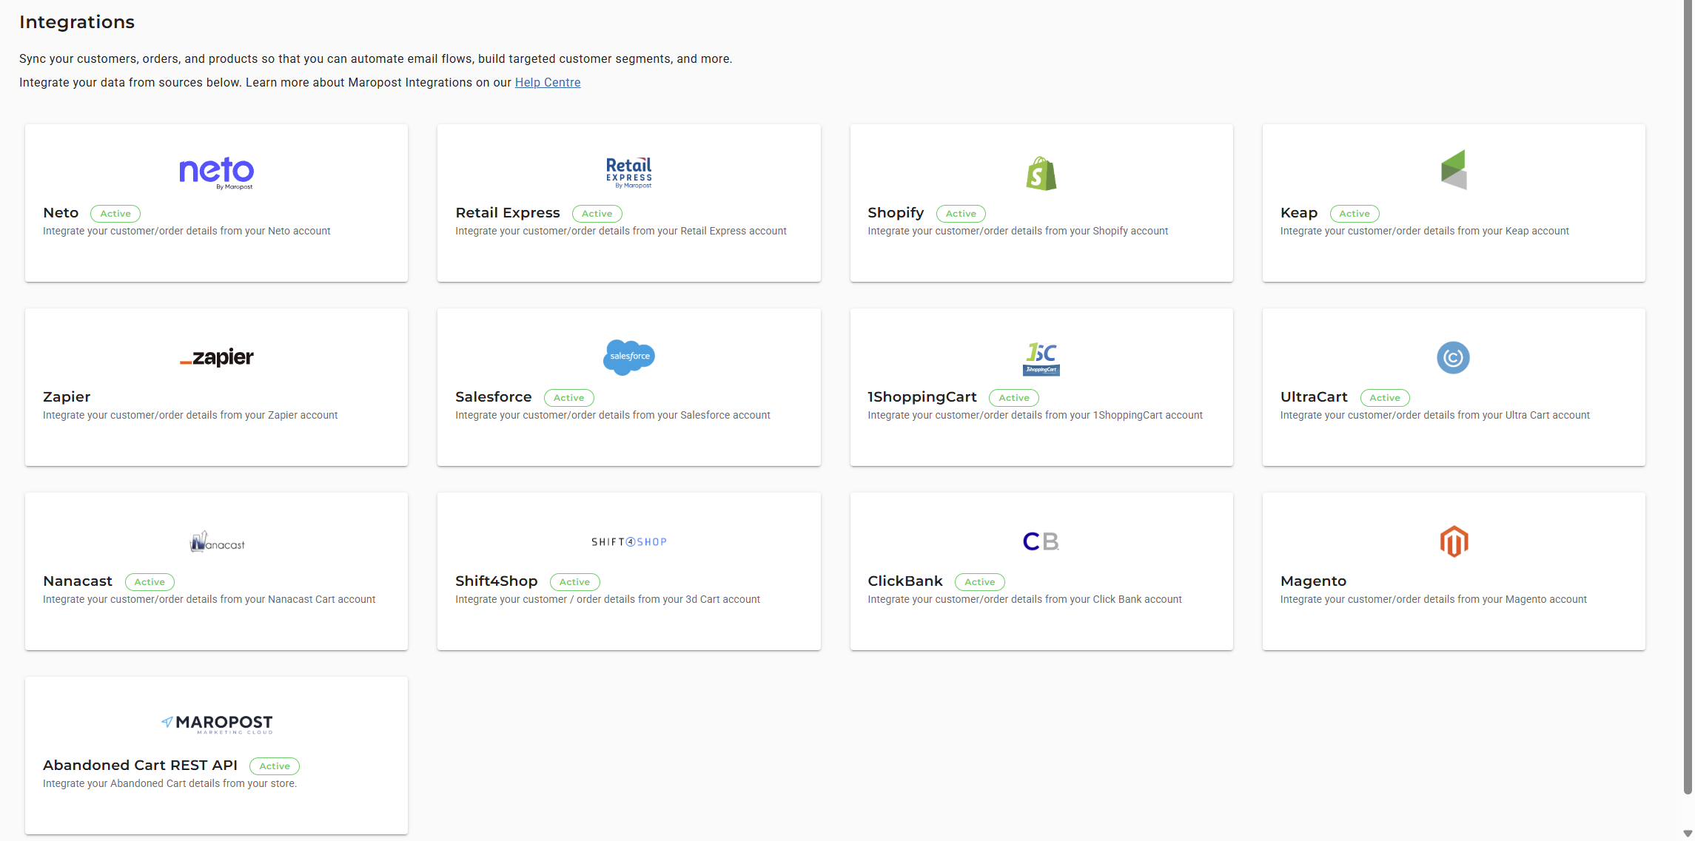Toggle the Active badge on Keap
This screenshot has width=1695, height=841.
click(x=1355, y=213)
